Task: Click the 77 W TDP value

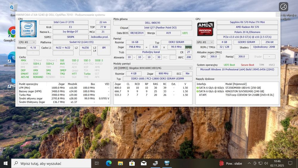Action: pos(103,27)
